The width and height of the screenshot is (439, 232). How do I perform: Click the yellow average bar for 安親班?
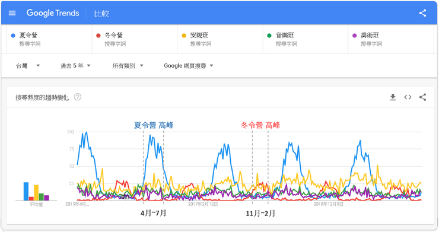(x=36, y=192)
